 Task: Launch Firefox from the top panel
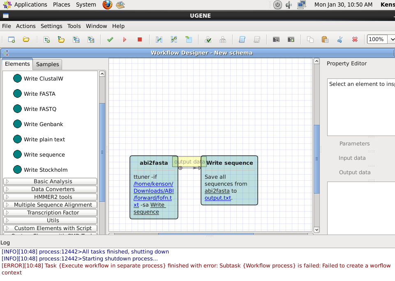107,5
